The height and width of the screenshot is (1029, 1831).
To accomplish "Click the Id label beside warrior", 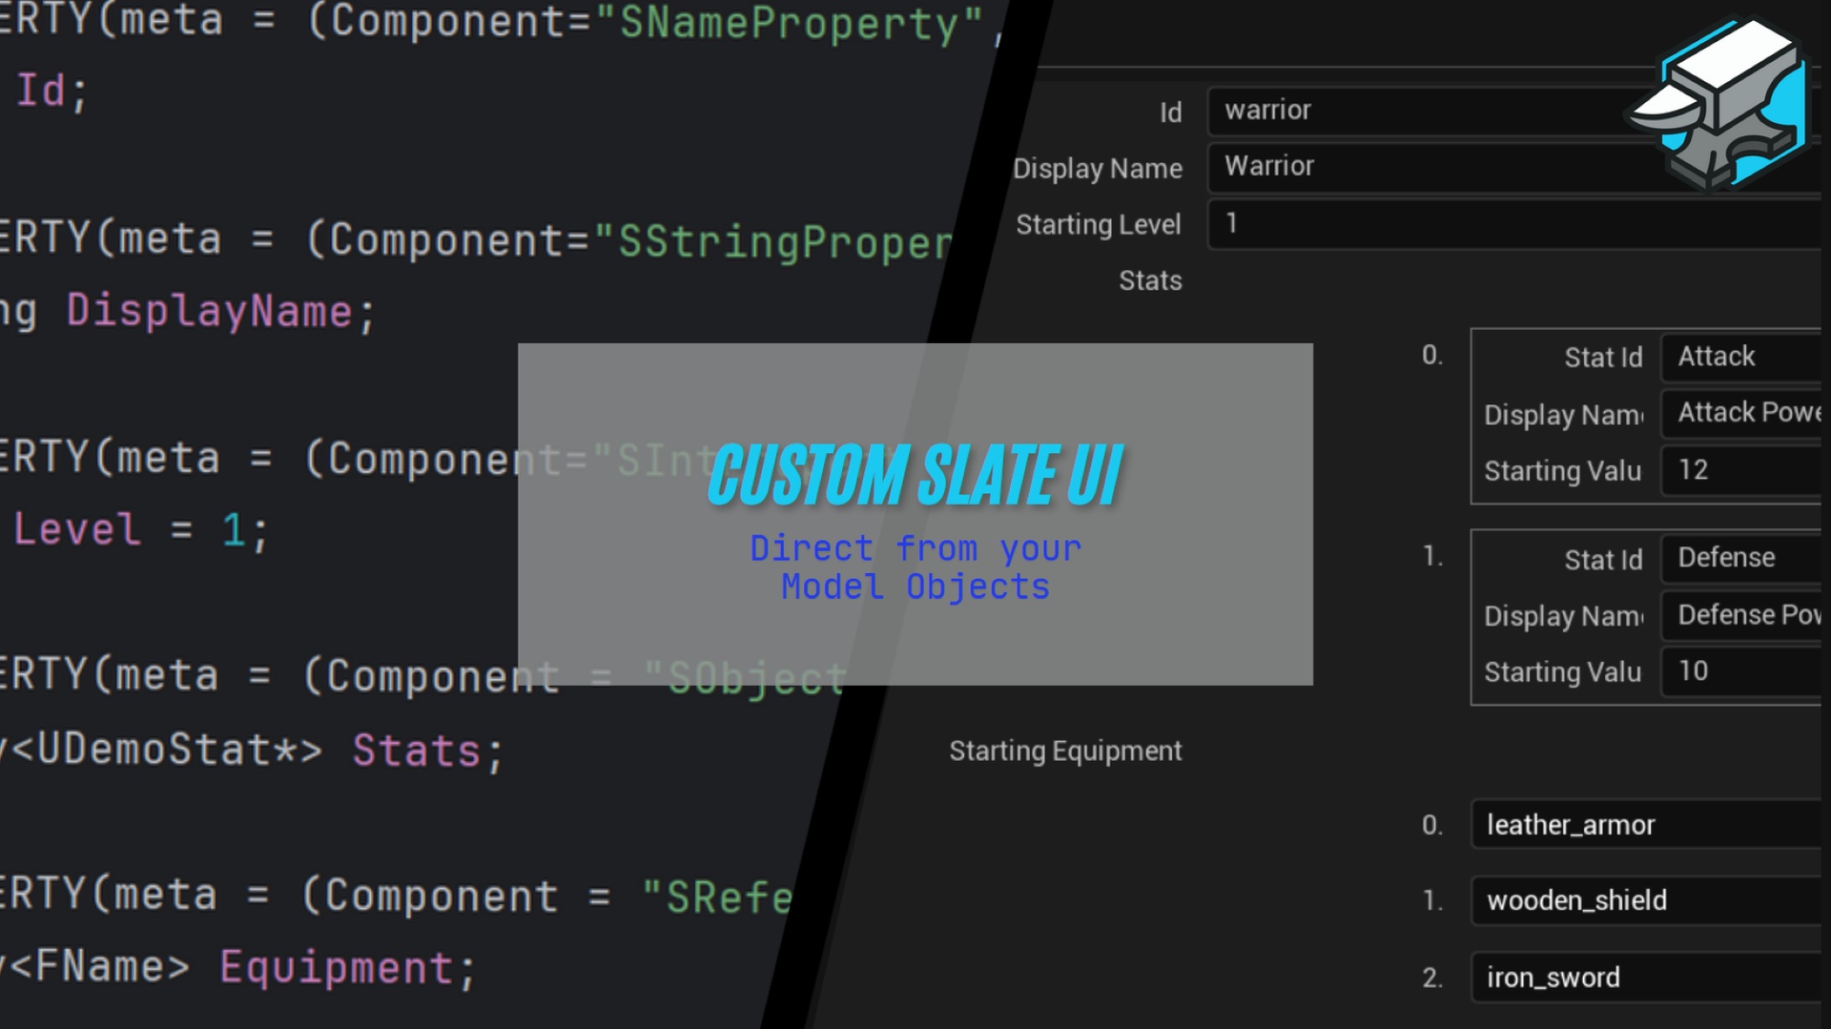I will [1171, 113].
